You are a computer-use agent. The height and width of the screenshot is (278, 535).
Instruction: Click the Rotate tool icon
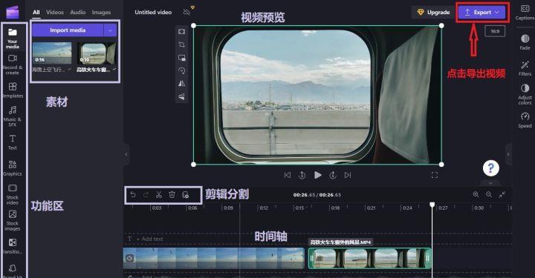(x=181, y=70)
